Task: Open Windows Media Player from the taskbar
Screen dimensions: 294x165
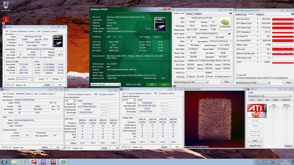Action: coord(24,162)
